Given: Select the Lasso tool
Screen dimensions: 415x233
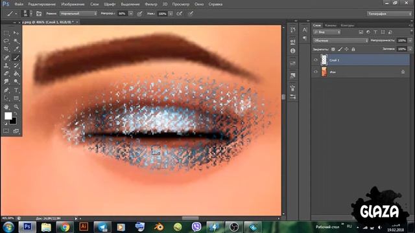Looking at the screenshot, I should 6,41.
